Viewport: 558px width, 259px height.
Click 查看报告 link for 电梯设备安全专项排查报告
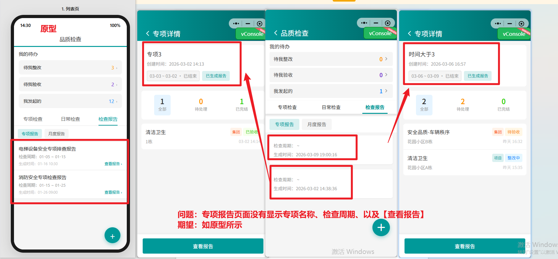pyautogui.click(x=113, y=164)
